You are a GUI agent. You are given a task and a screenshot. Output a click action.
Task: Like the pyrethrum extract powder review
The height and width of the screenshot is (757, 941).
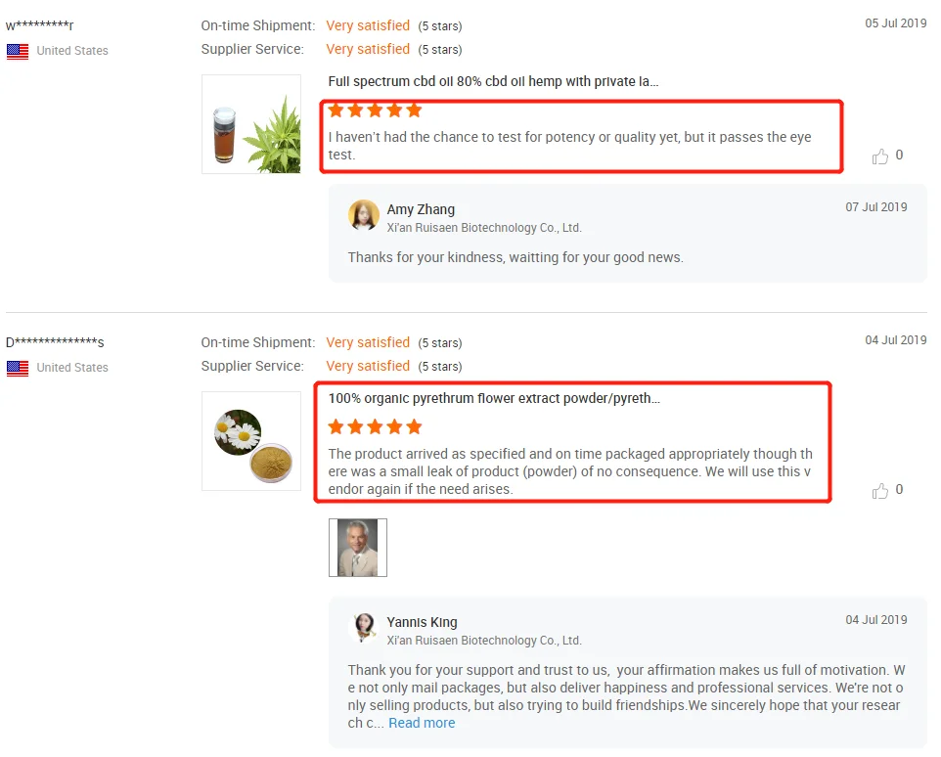point(880,491)
